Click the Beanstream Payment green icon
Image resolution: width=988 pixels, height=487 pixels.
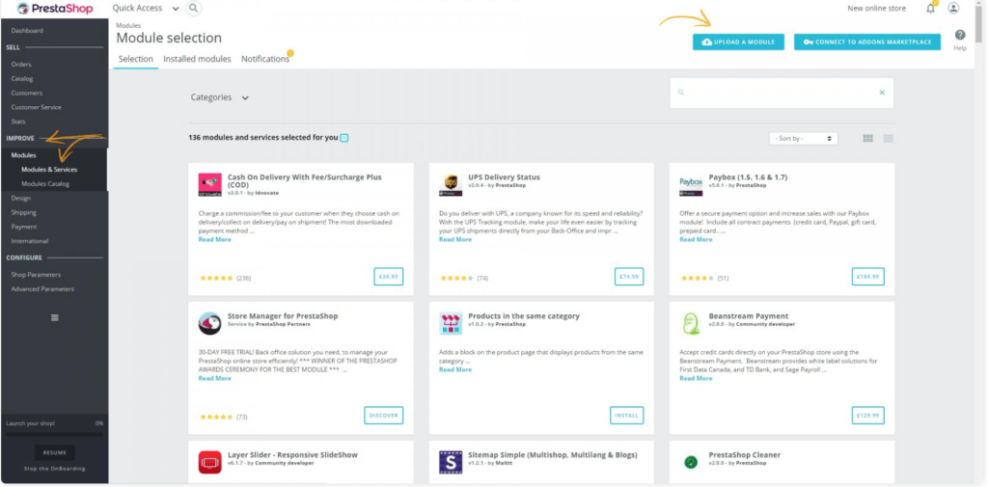(x=691, y=323)
